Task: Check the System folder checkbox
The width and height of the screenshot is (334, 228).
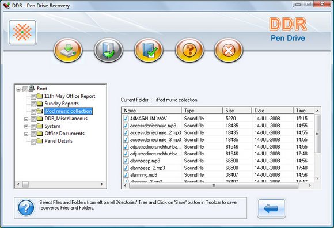Action: click(33, 127)
